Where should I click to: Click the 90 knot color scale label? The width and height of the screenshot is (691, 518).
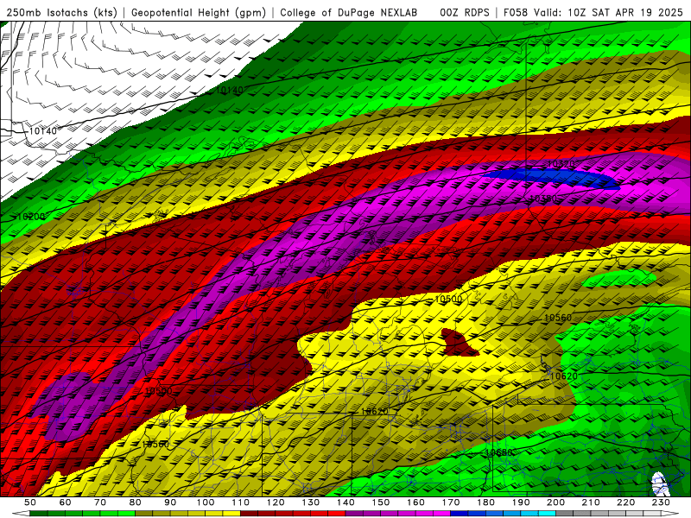(170, 502)
